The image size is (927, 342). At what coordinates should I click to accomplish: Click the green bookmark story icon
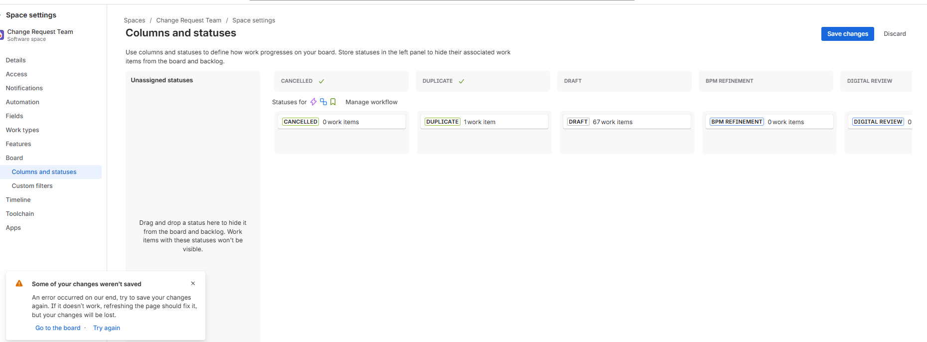(333, 102)
